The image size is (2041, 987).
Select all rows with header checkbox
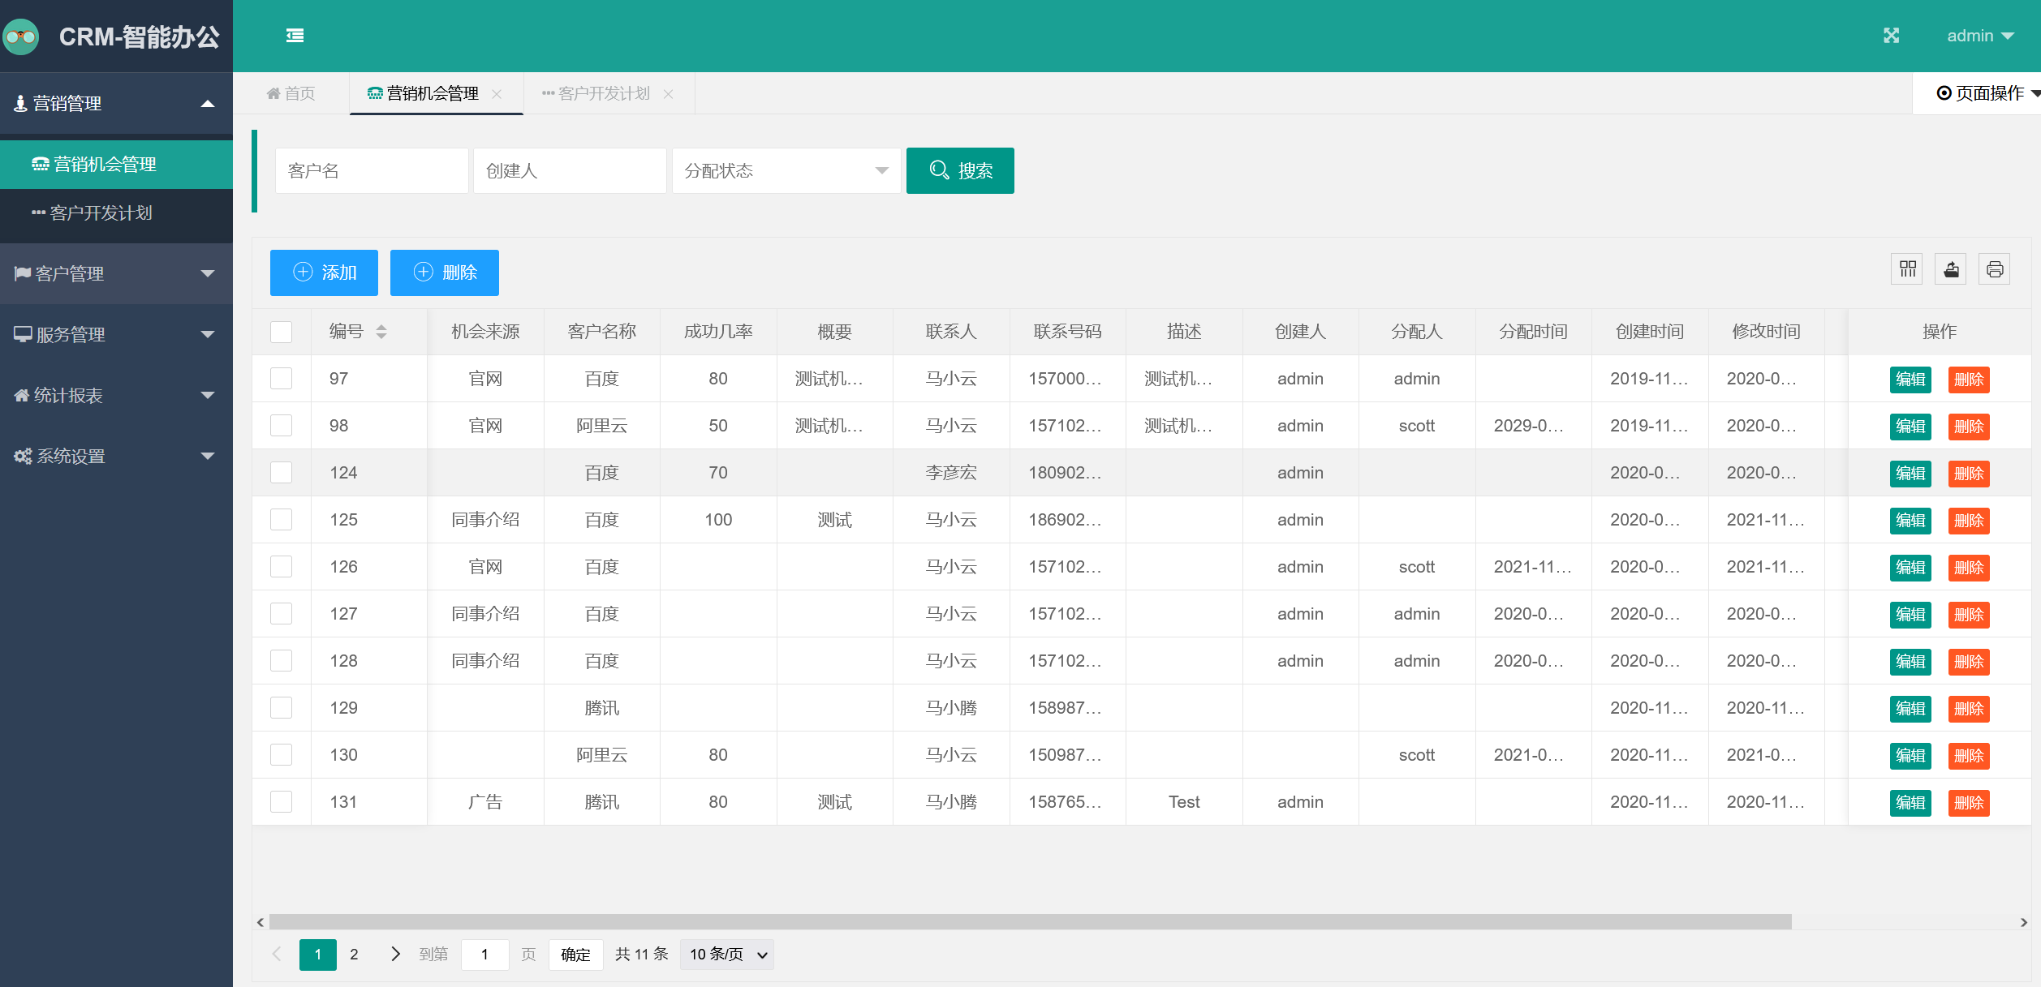(x=281, y=332)
